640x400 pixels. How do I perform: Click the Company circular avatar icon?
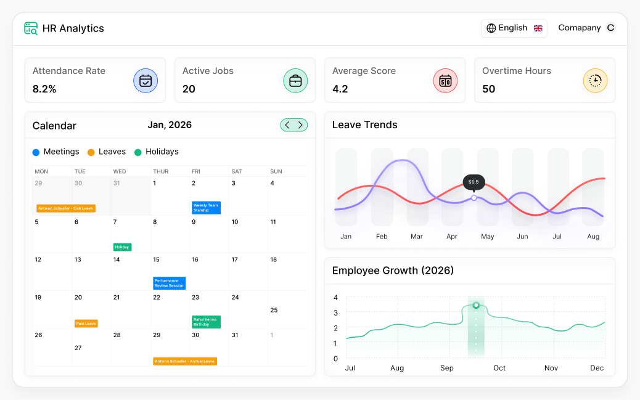pos(610,28)
